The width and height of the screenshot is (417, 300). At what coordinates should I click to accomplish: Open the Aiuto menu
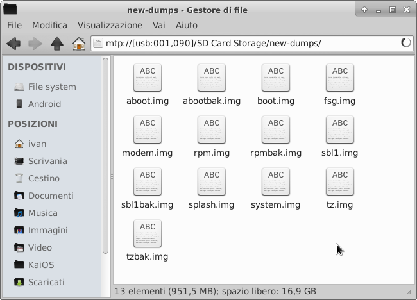point(187,25)
